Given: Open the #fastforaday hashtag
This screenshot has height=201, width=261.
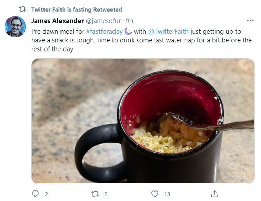Looking at the screenshot, I should click(104, 32).
